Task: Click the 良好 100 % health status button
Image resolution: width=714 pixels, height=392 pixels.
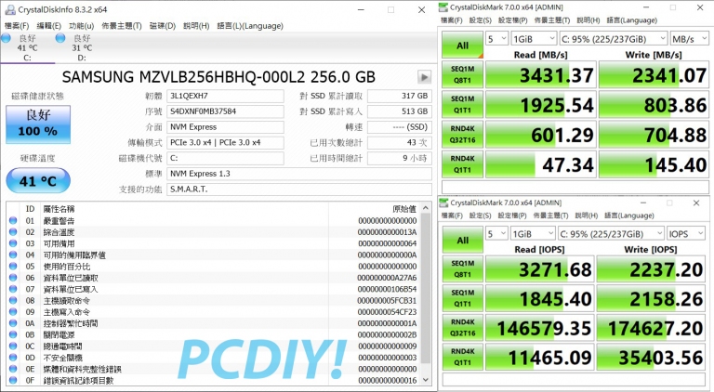Action: (38, 124)
